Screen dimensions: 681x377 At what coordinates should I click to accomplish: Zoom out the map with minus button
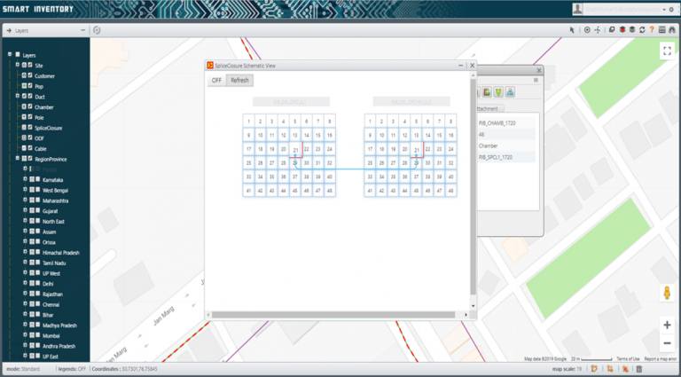[x=667, y=343]
